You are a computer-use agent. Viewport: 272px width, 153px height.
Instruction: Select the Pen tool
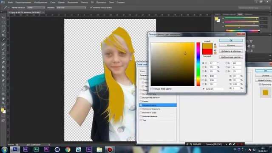[3, 80]
